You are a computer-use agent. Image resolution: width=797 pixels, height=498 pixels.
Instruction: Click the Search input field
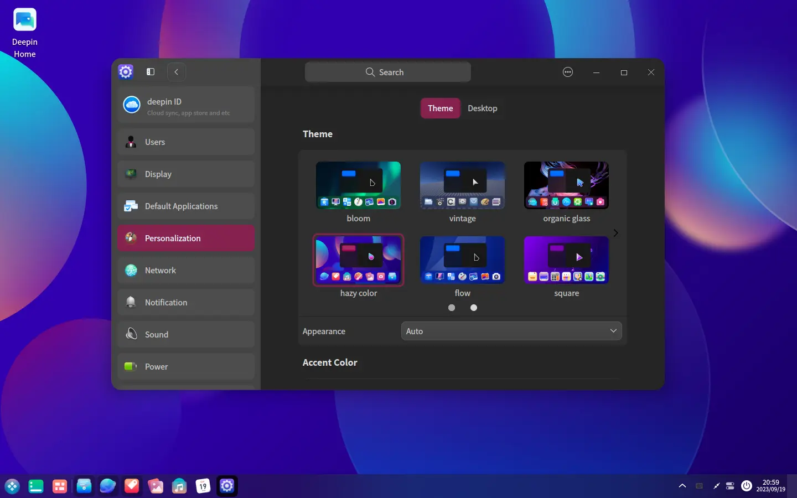(388, 72)
